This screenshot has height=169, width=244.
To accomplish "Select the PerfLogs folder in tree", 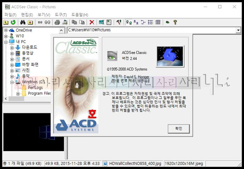I will click(35, 88).
